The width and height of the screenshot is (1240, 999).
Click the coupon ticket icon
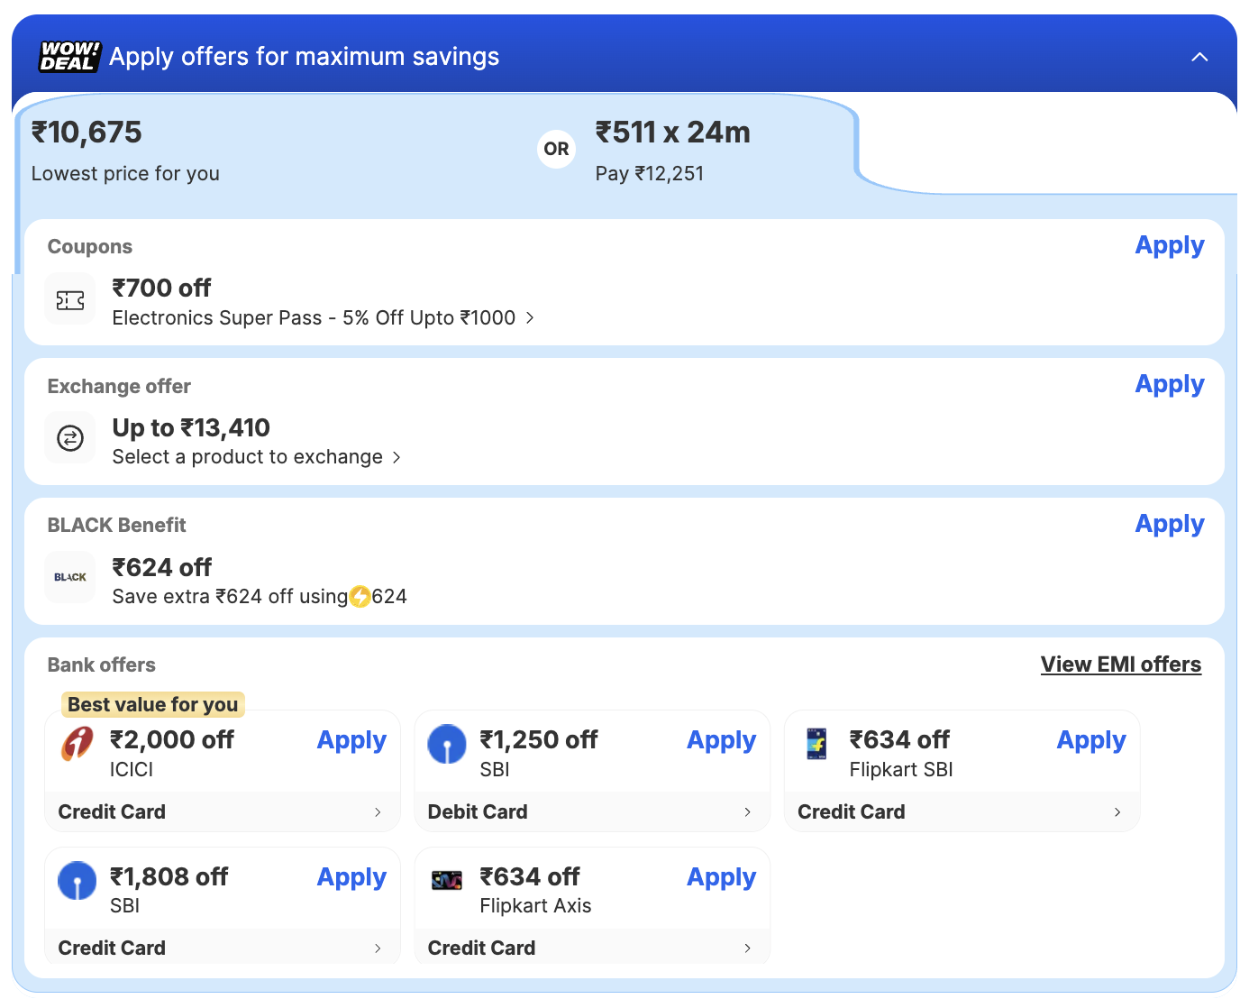point(70,300)
